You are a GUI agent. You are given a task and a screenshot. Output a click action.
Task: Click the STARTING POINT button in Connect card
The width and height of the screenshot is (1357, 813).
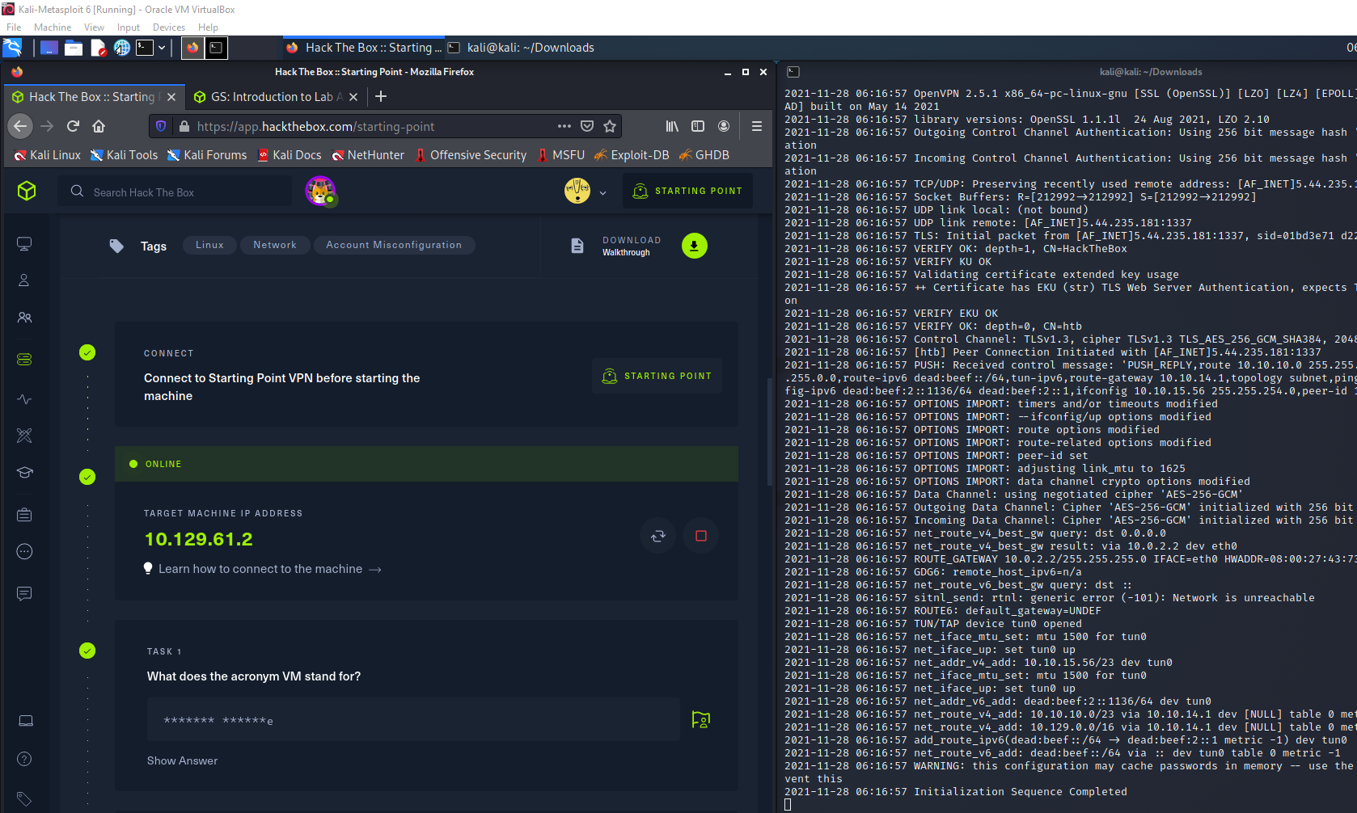pos(657,376)
